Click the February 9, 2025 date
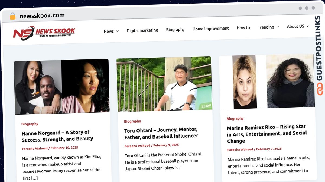The width and height of the screenshot is (325, 182). 166,145
